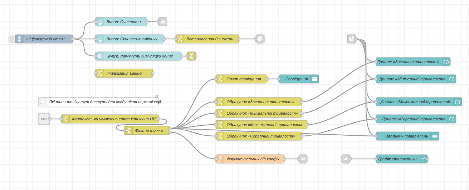Click the inject button on Ініціалізуючий стан node
The height and width of the screenshot is (190, 469).
12,39
